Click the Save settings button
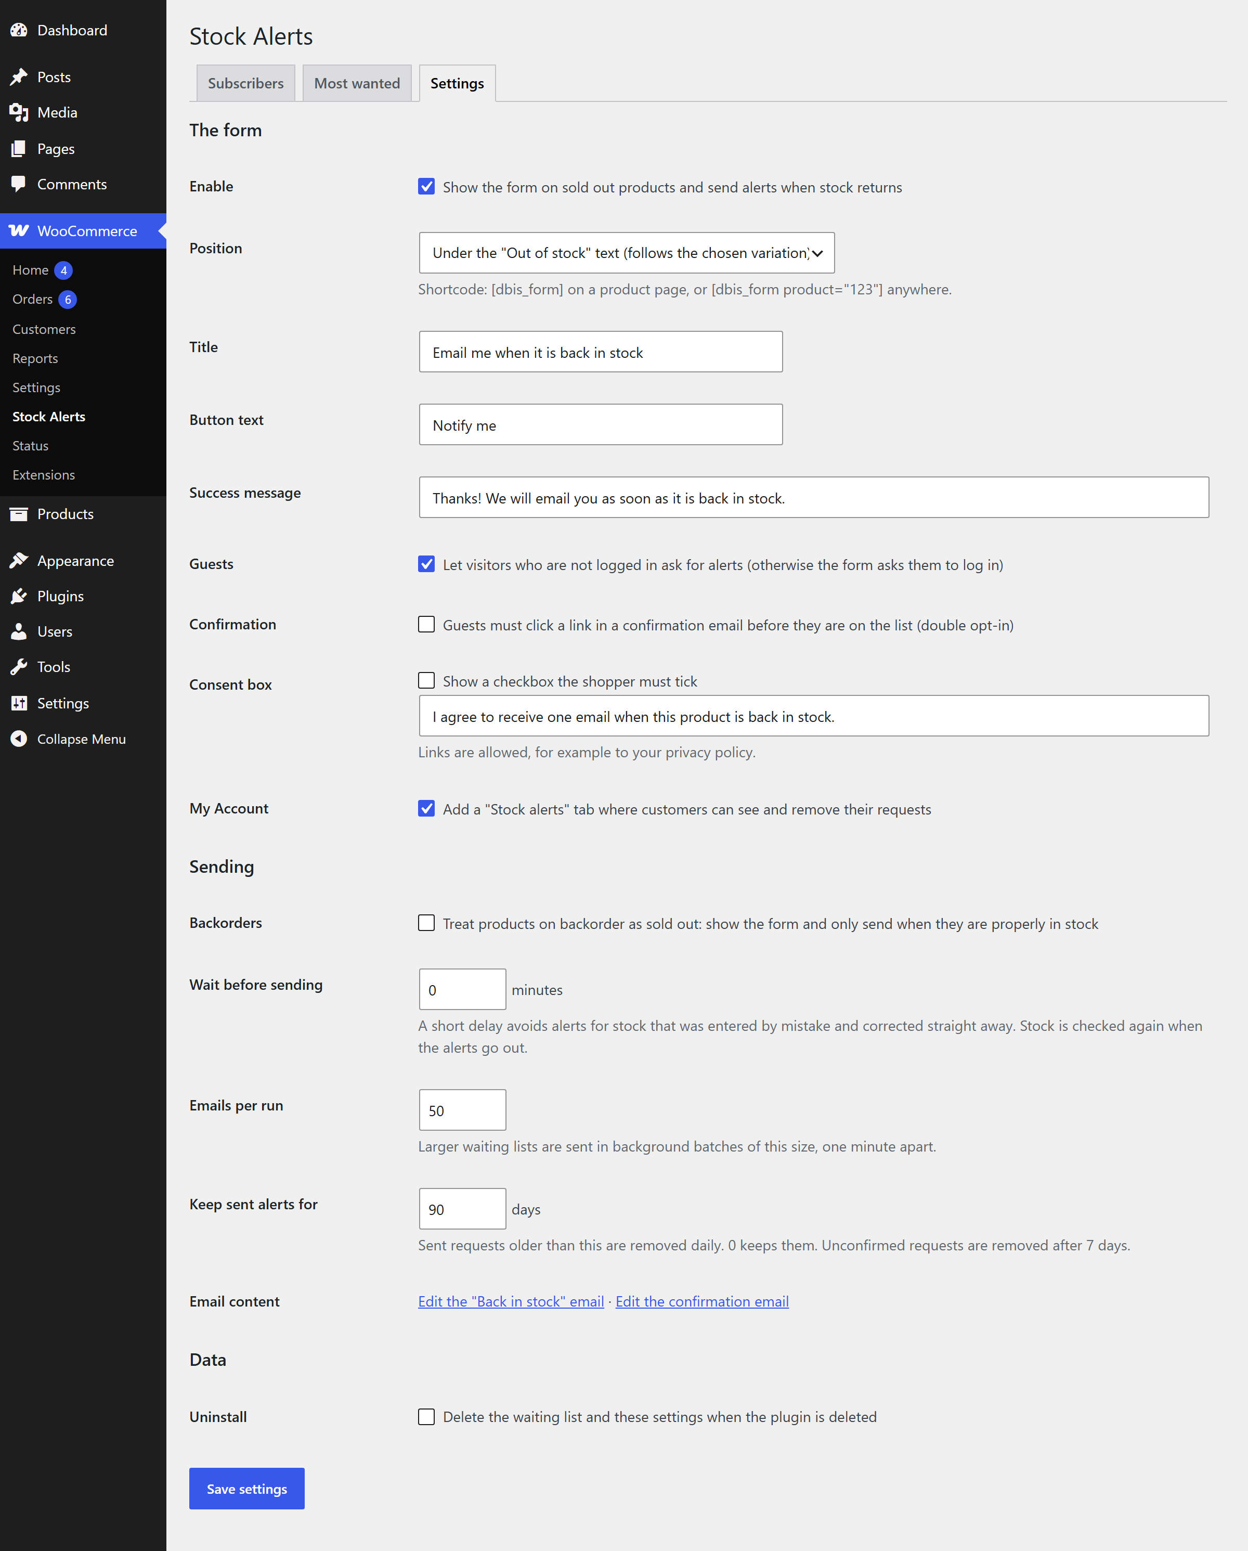 coord(246,1489)
